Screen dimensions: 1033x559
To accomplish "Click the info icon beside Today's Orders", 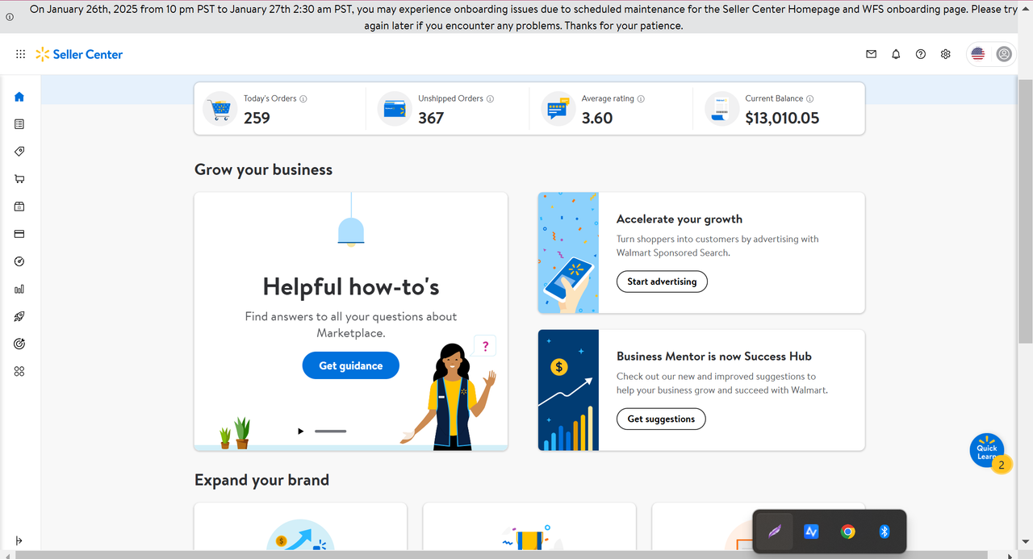I will [303, 99].
